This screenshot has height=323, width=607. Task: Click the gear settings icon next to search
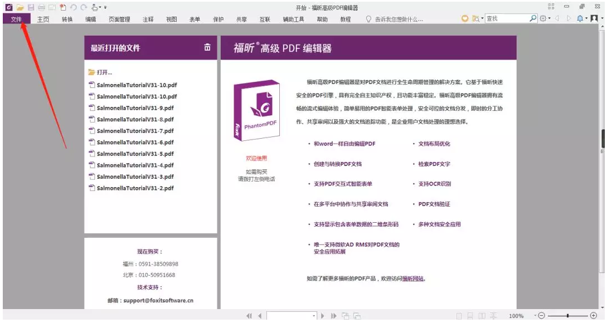click(543, 18)
